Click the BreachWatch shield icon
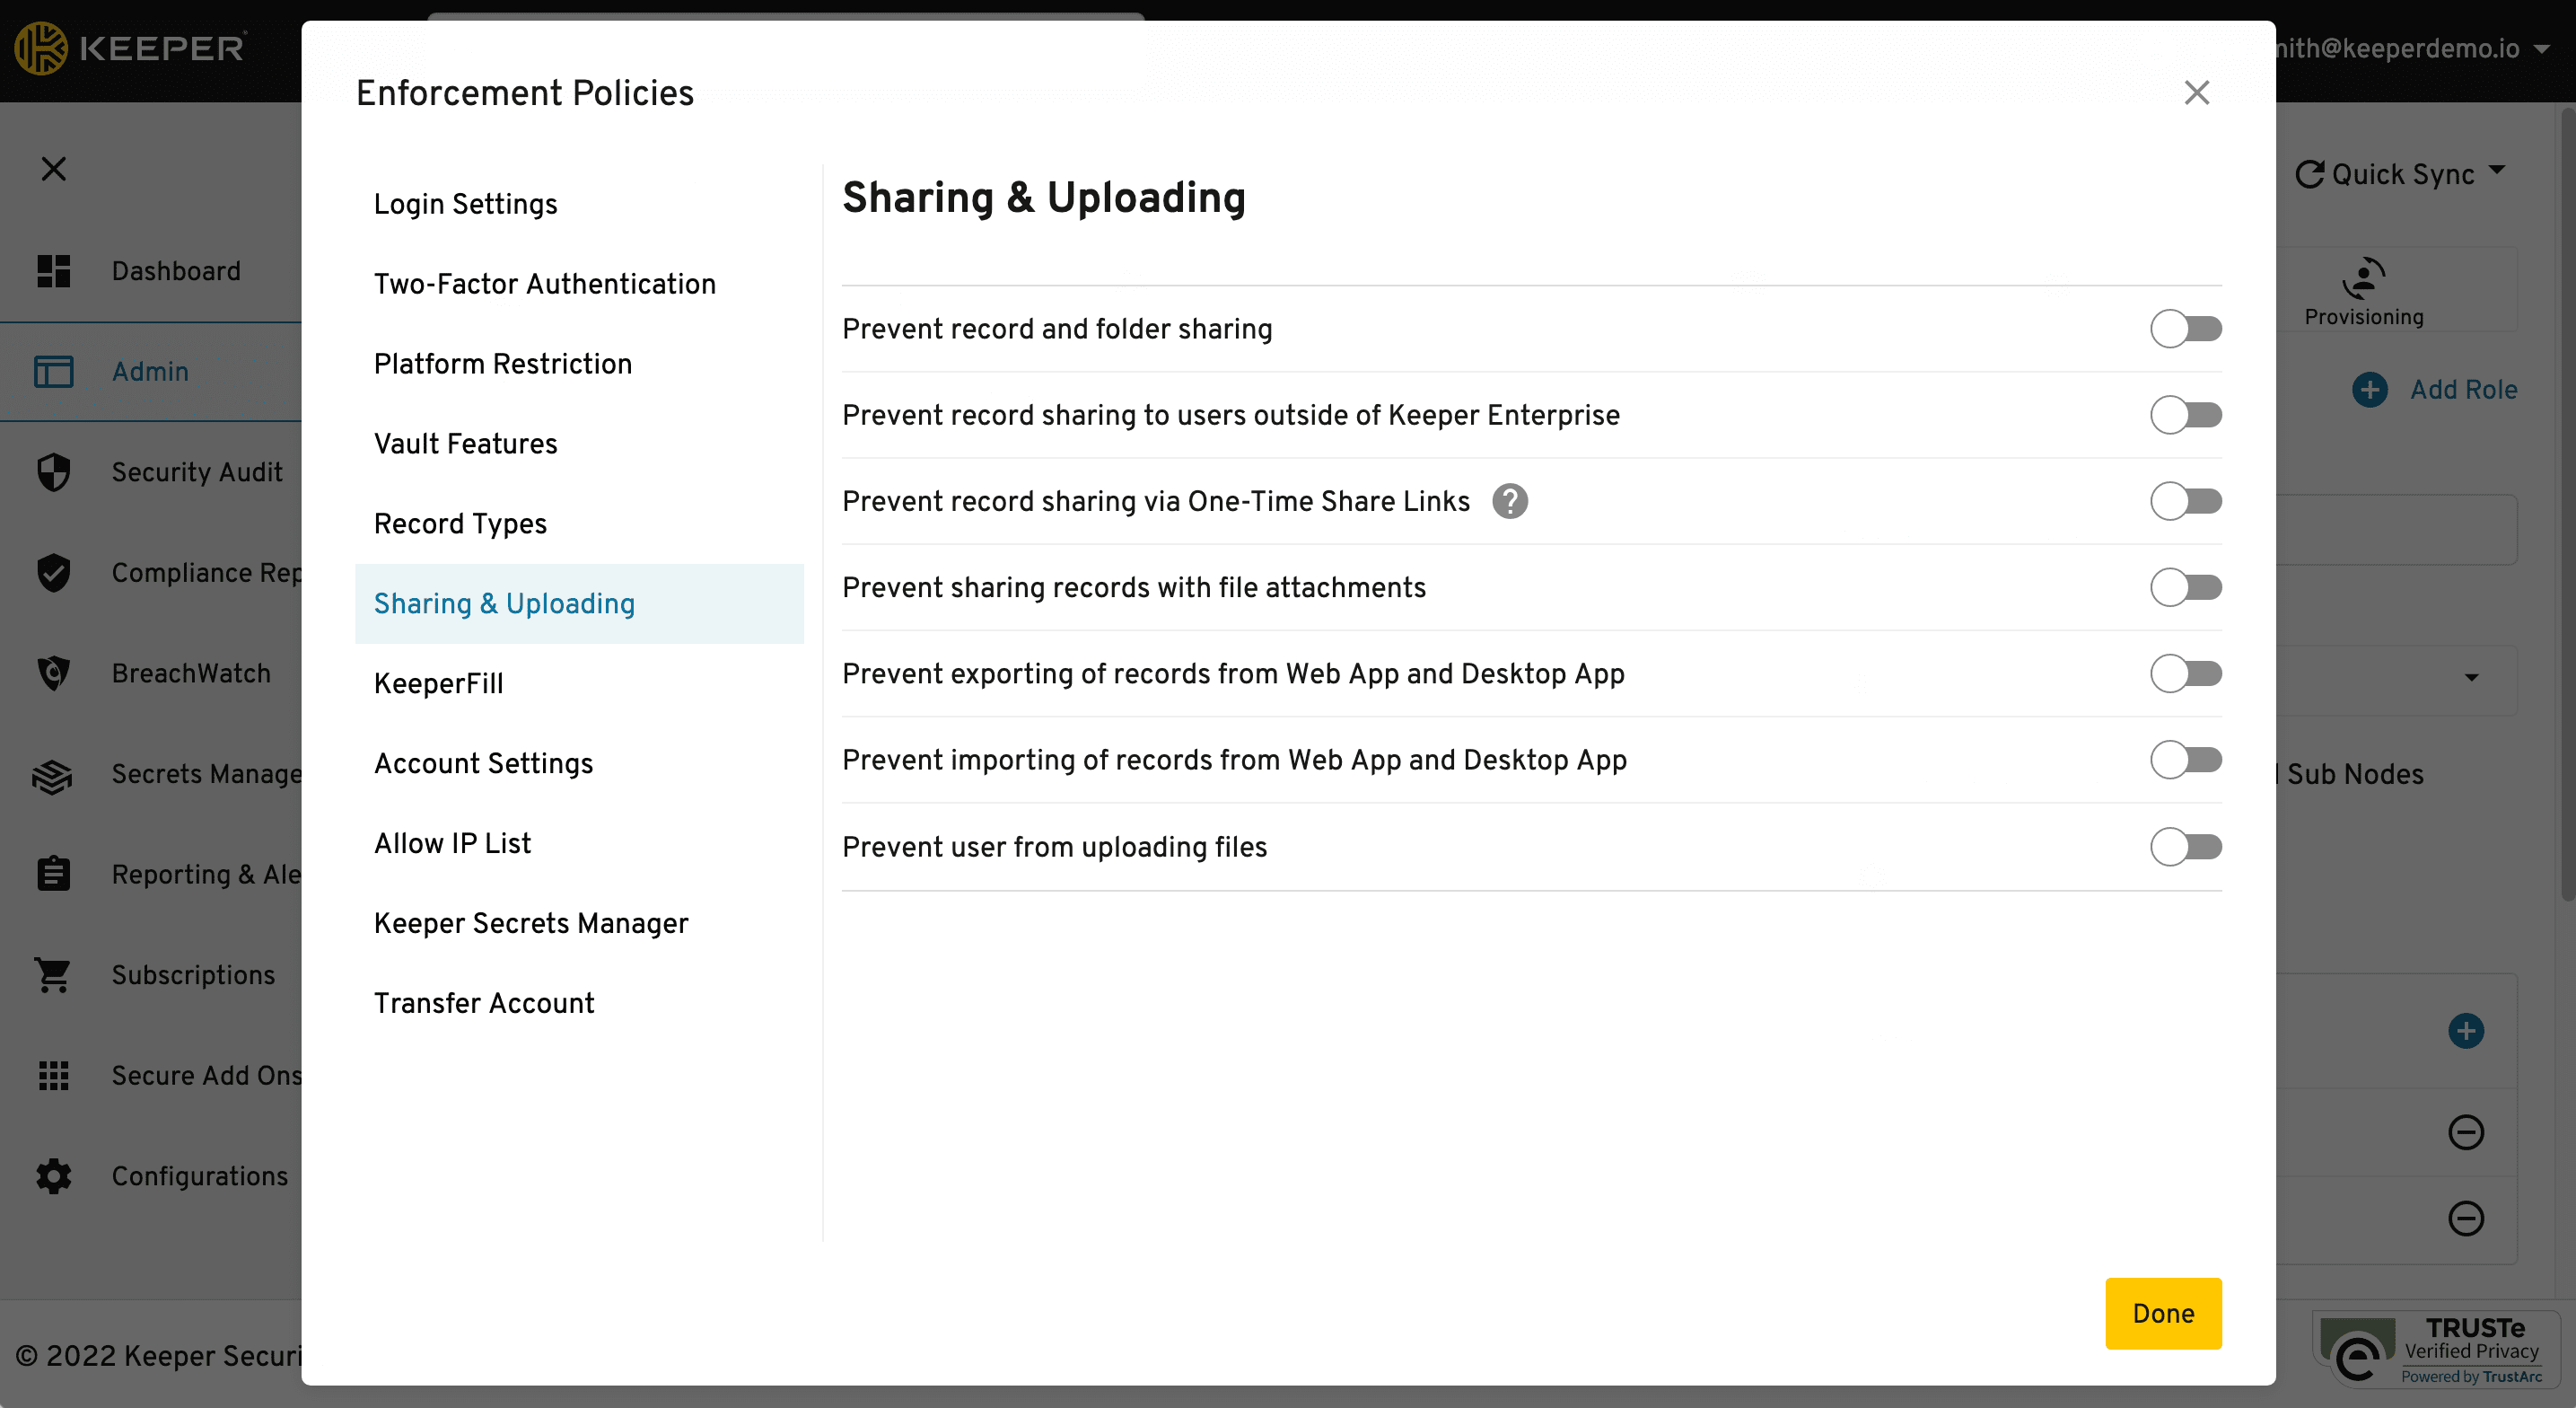This screenshot has width=2576, height=1408. pos(54,673)
